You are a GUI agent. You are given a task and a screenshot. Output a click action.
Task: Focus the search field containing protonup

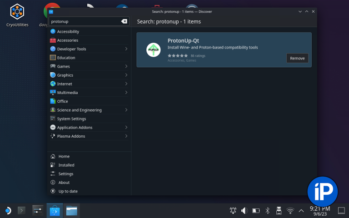click(85, 21)
